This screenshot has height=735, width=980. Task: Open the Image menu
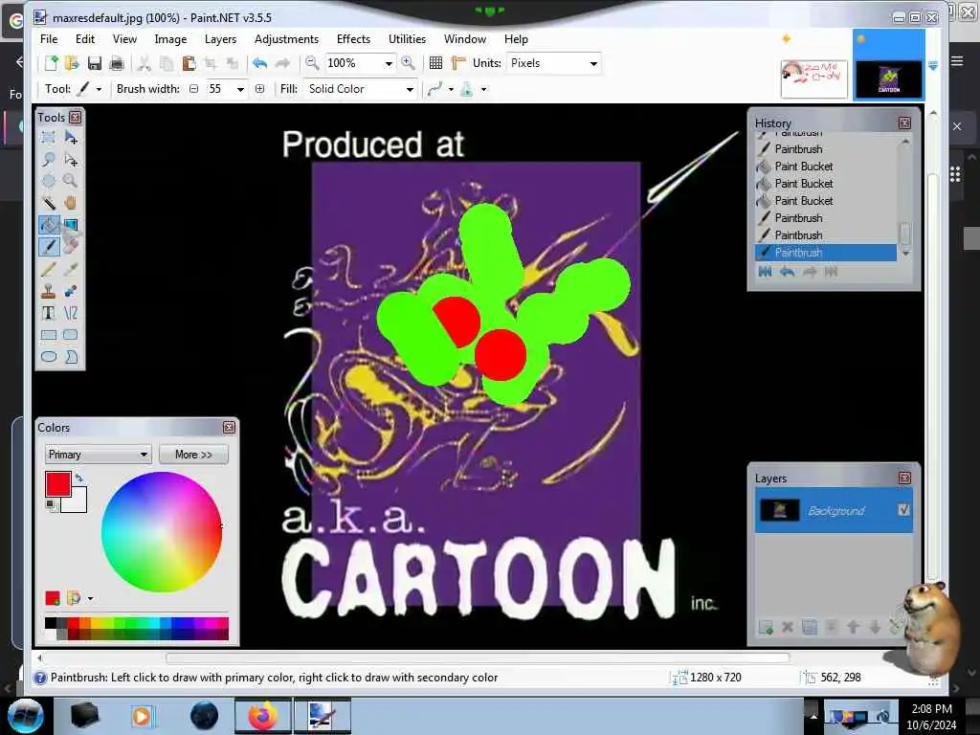170,38
